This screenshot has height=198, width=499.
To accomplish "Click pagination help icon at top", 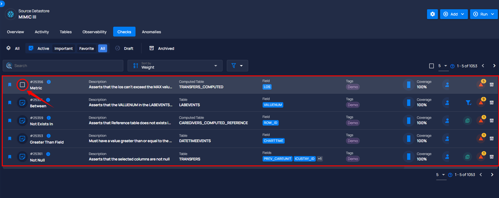I will tap(452, 66).
